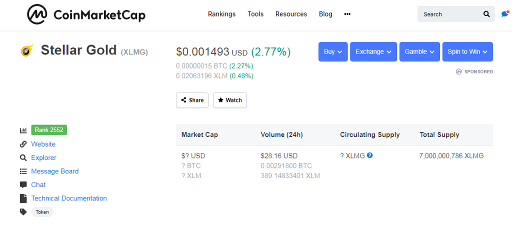This screenshot has width=512, height=235.
Task: Go to the Blog page
Action: click(x=325, y=14)
